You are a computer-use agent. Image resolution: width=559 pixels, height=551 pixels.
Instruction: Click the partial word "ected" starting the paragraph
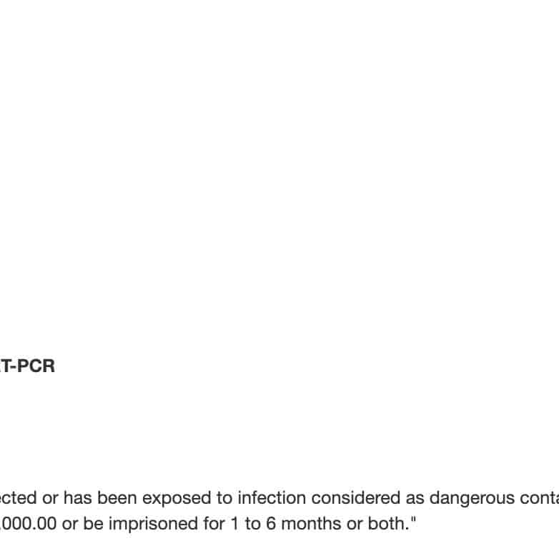coord(19,497)
